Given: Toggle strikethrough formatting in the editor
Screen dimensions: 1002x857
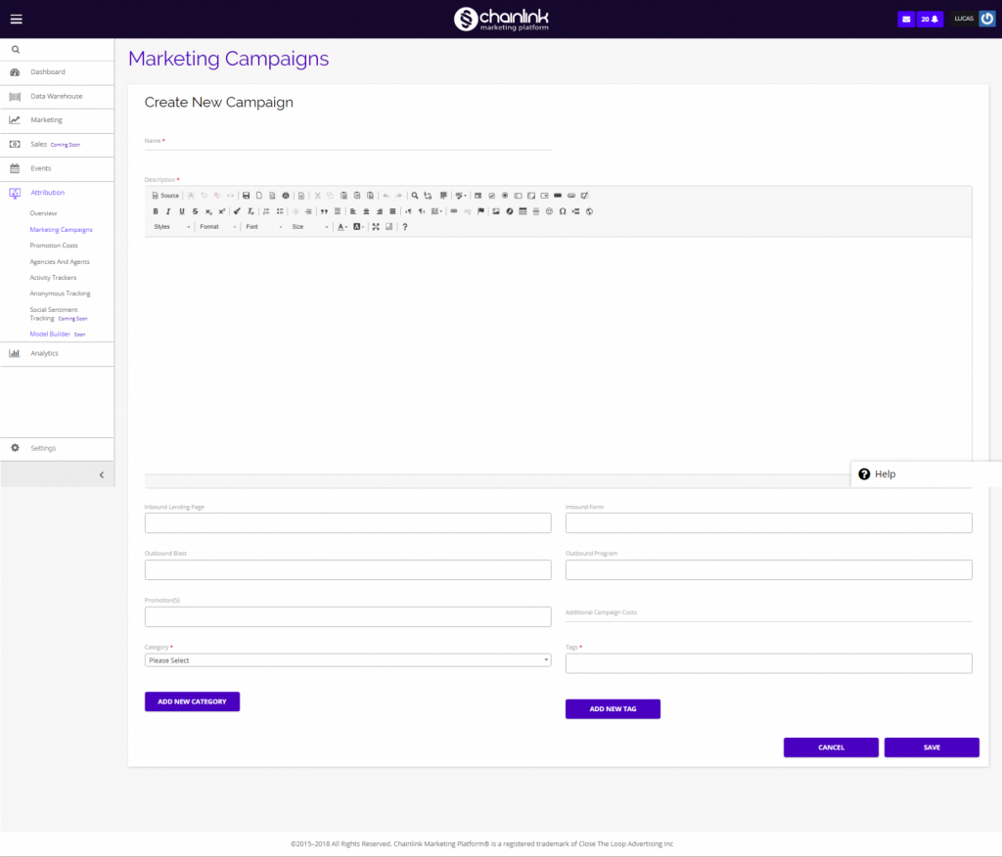Looking at the screenshot, I should click(x=196, y=211).
